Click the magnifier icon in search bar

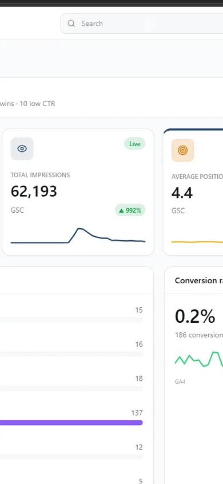(71, 24)
